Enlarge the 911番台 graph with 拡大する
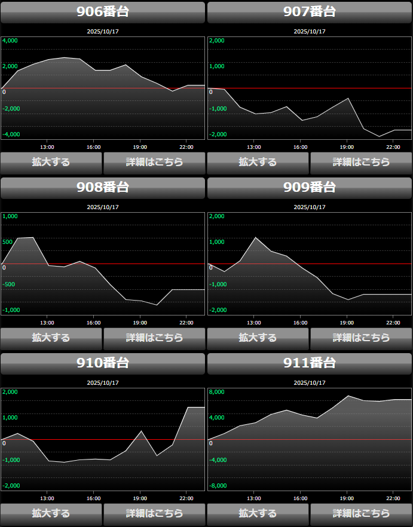413x527 pixels. point(258,513)
